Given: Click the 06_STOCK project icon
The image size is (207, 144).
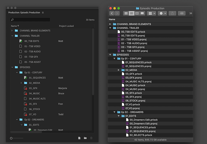Looking at the screenshot, I should [25, 109].
